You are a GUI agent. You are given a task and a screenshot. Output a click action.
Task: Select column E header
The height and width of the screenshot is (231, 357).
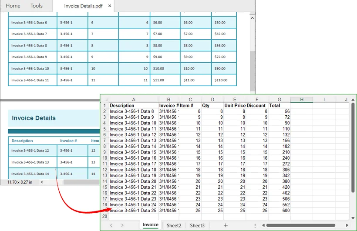coord(235,100)
